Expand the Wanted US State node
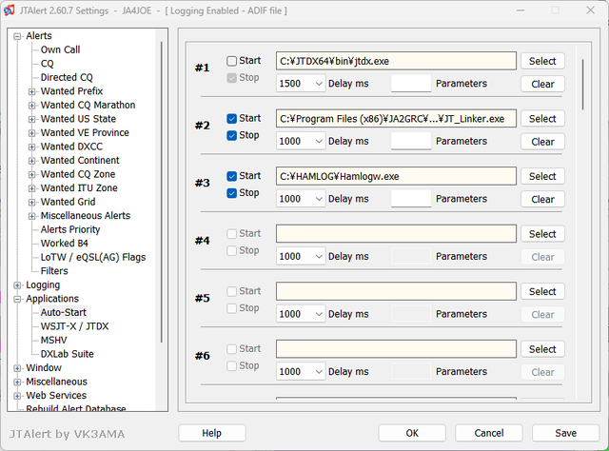Image resolution: width=609 pixels, height=451 pixels. pos(31,119)
